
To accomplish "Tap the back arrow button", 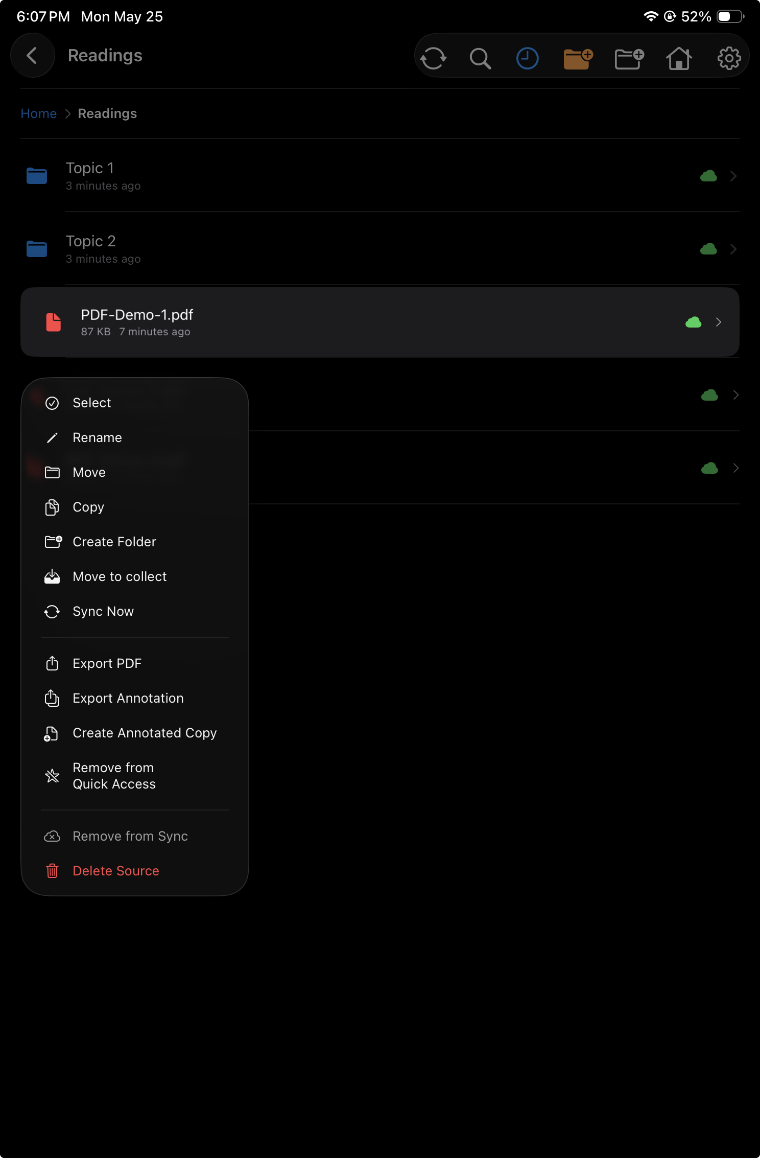I will pyautogui.click(x=32, y=55).
